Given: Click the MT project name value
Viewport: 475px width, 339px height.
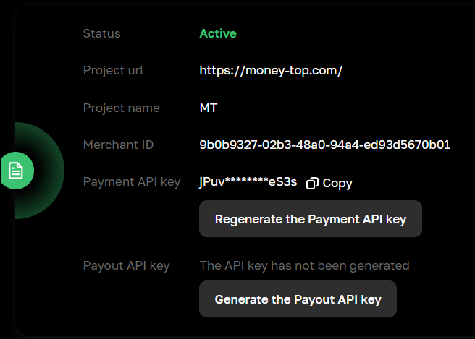Looking at the screenshot, I should click(209, 108).
